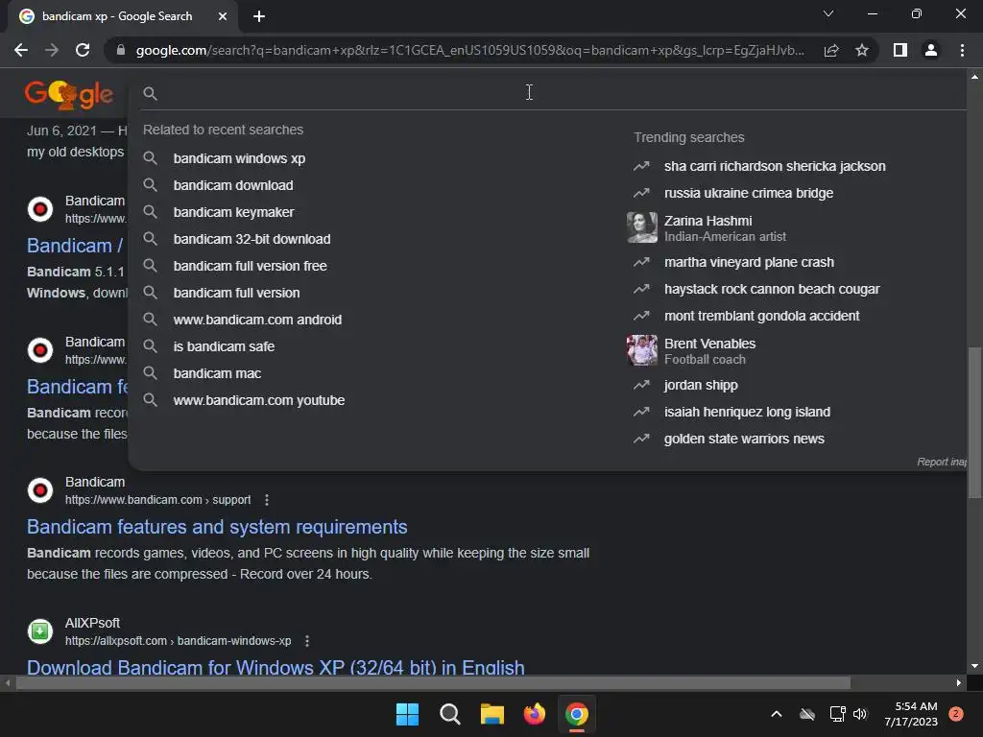Screen dimensions: 983x737
Task: Click the magnifier icon in the search box
Action: click(x=150, y=93)
